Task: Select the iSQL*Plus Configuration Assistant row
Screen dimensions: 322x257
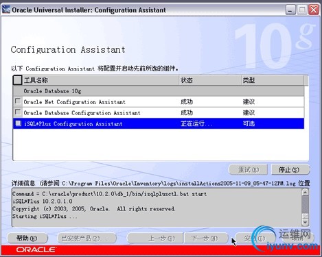Action: tap(159, 123)
